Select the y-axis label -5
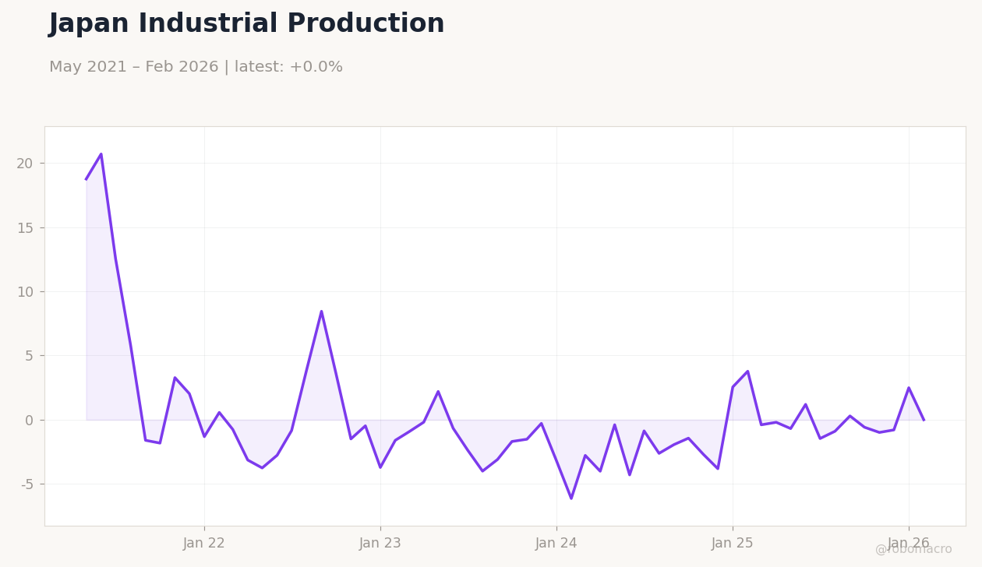 (x=26, y=484)
